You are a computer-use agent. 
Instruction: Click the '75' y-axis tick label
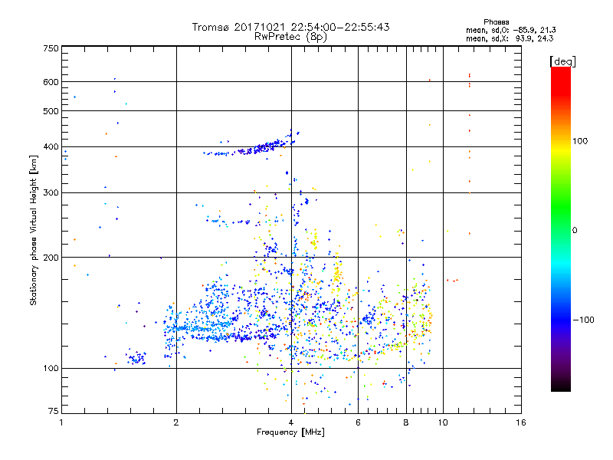tap(54, 411)
